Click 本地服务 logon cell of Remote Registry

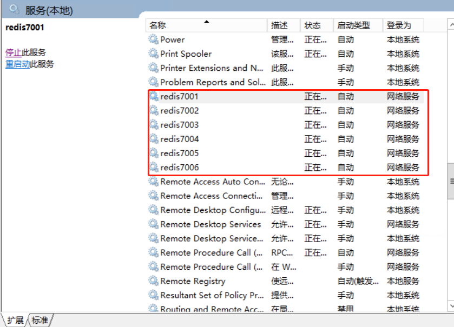(x=403, y=281)
